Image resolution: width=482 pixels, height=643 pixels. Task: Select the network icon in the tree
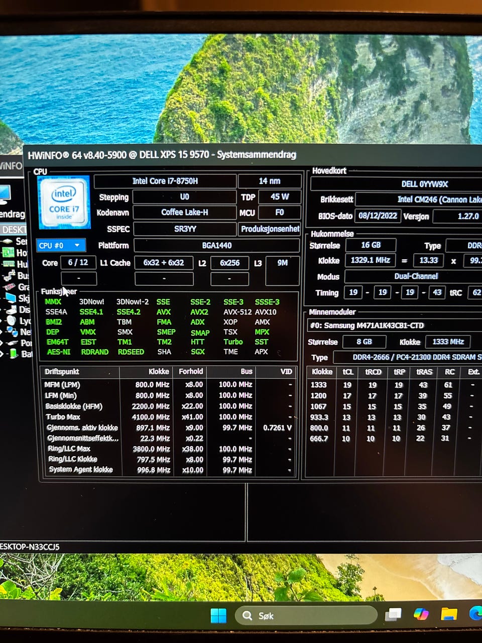12,332
